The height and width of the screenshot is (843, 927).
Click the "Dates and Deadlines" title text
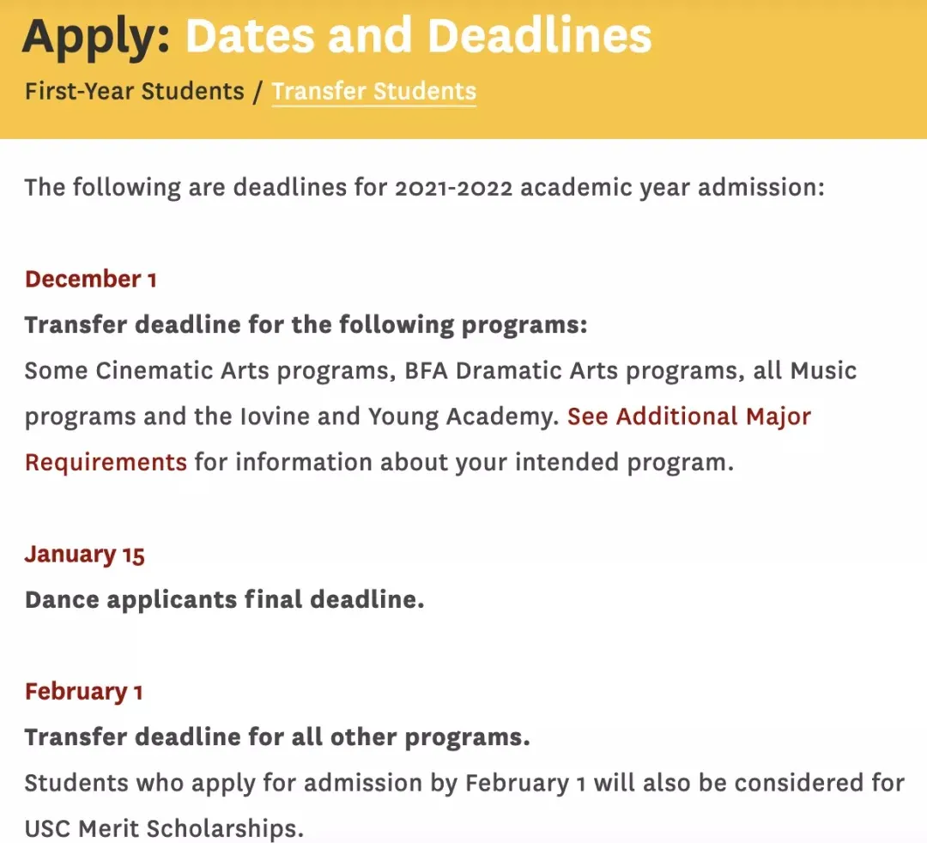(x=419, y=35)
